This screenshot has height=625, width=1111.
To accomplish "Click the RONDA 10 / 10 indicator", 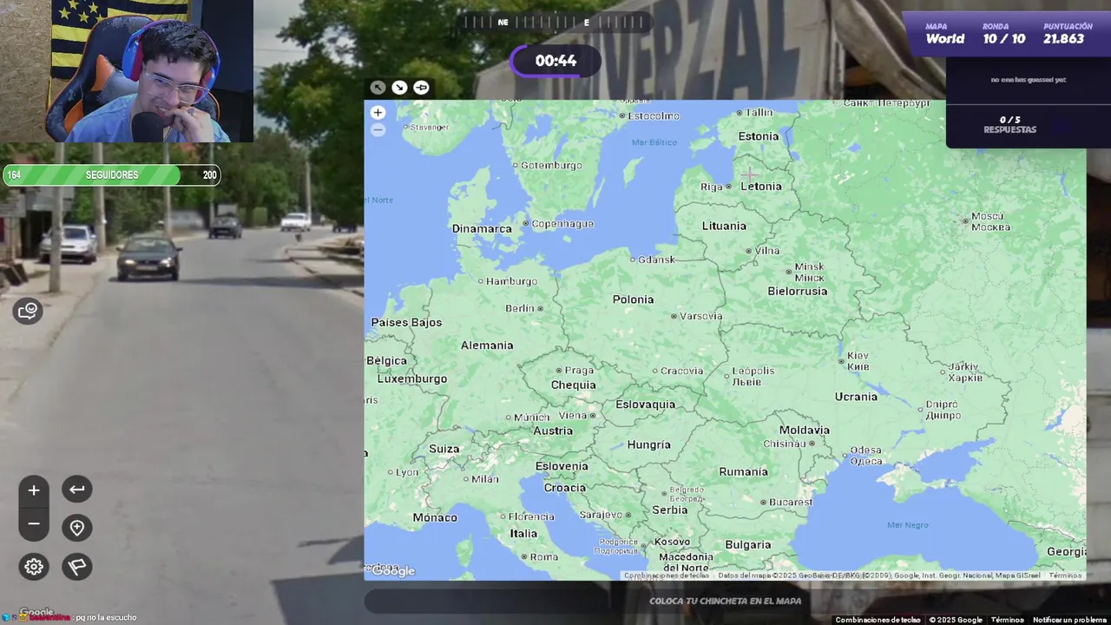I will click(x=1003, y=34).
